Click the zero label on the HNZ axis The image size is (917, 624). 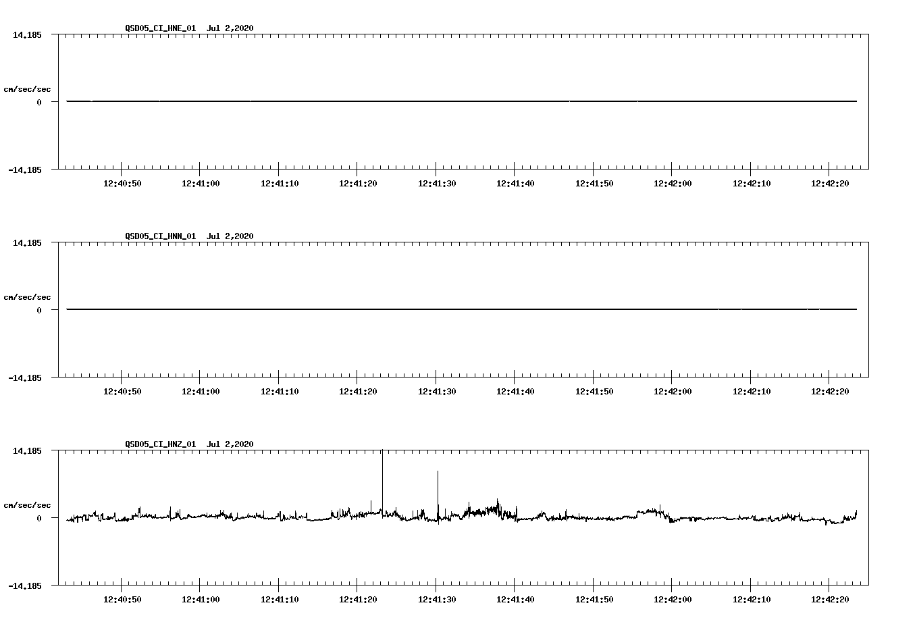pos(39,519)
